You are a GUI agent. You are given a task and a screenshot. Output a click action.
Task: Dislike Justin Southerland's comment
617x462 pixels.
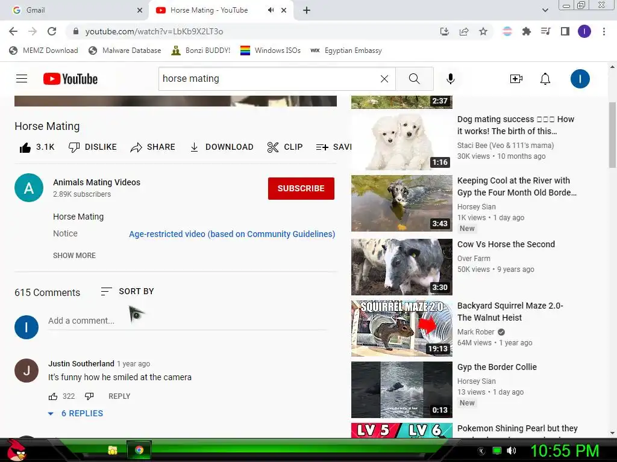(89, 396)
